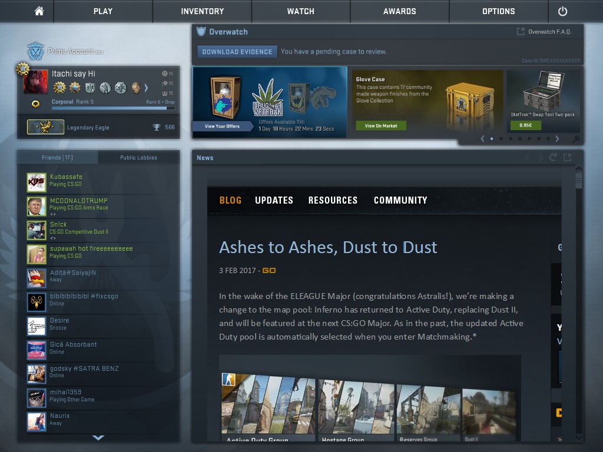Click the coin below profile avatar
Viewport: 603px width, 452px height.
click(35, 104)
